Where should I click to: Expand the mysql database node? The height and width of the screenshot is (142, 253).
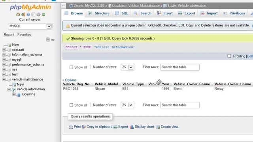4,60
